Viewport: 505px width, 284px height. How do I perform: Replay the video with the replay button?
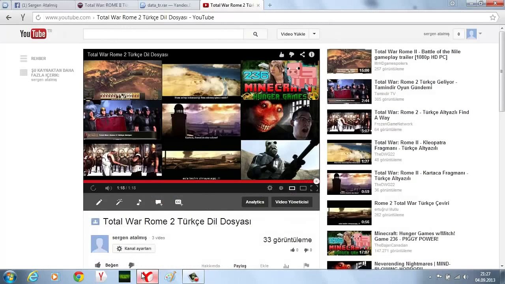pyautogui.click(x=93, y=188)
